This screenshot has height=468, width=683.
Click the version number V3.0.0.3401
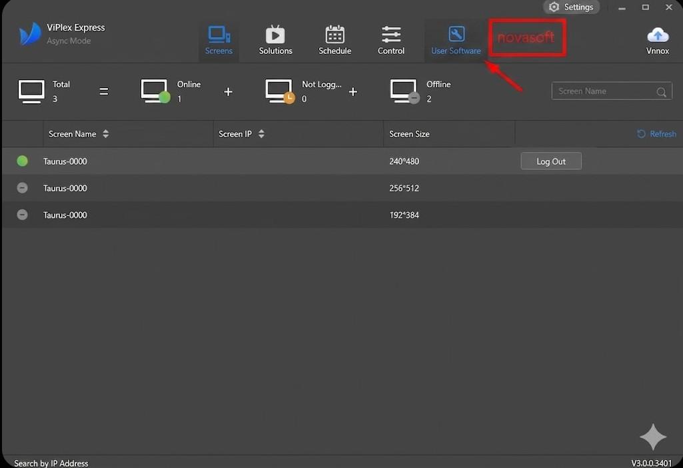[652, 463]
